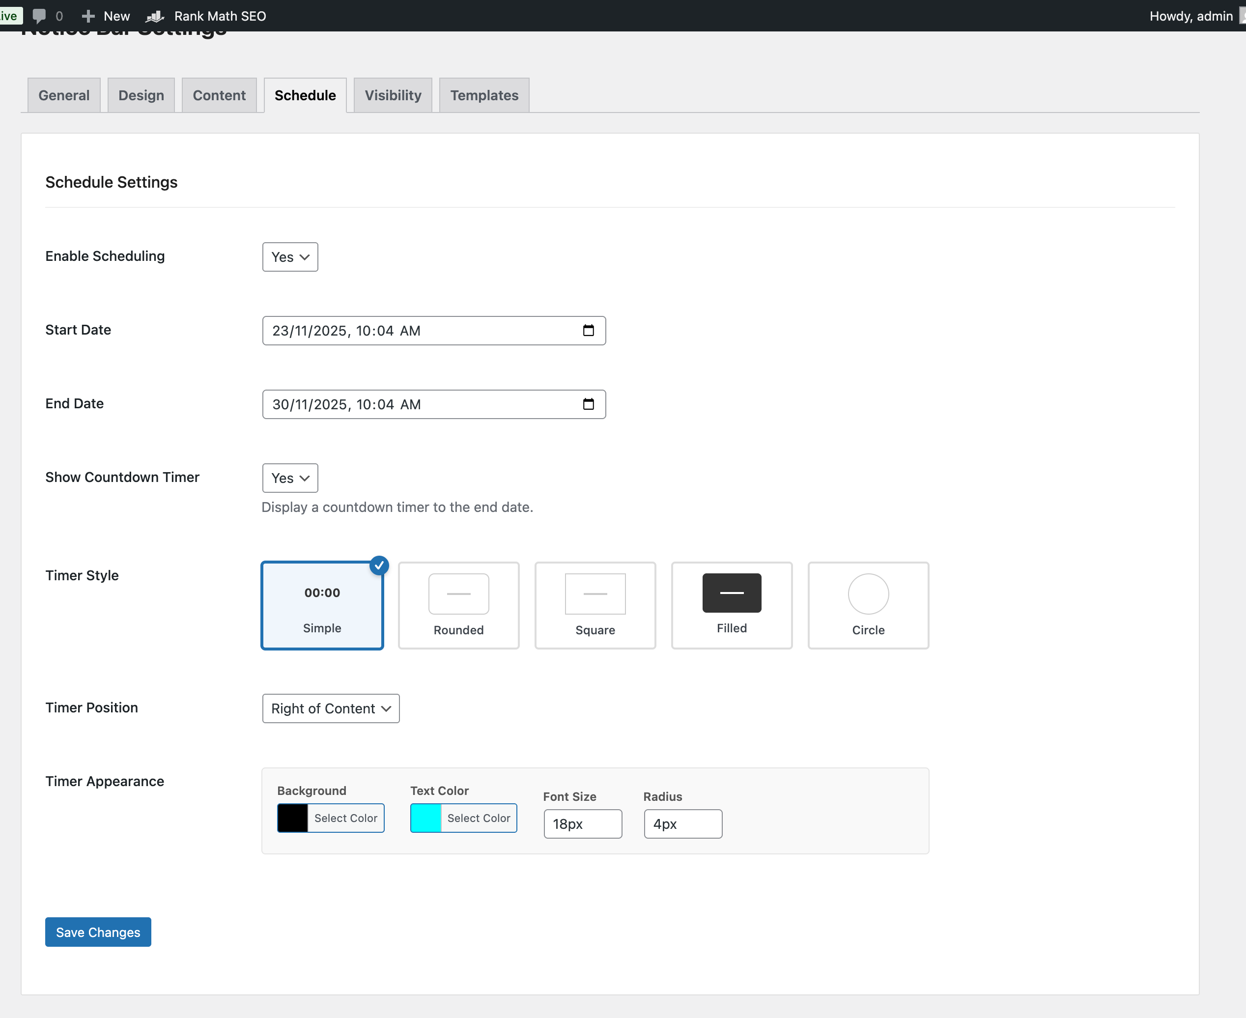Click the Font Size input field
Image resolution: width=1246 pixels, height=1018 pixels.
click(x=582, y=824)
